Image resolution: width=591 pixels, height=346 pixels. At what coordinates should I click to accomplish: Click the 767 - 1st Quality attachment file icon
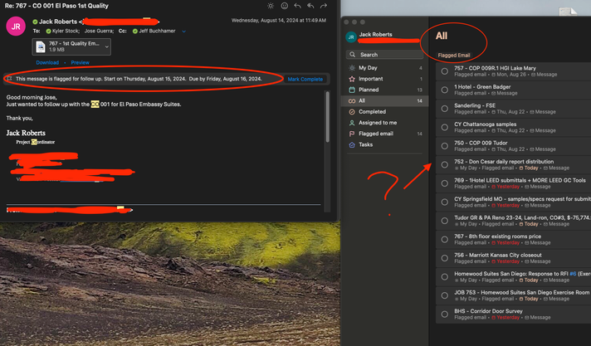41,46
